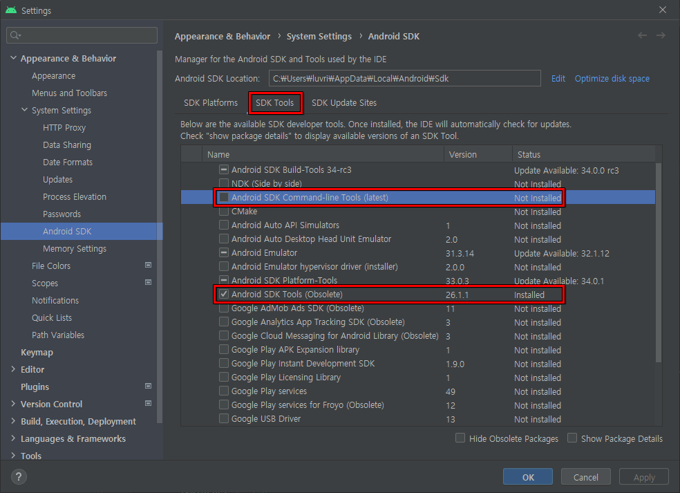Check Android Auto API Simulators checkbox
680x493 pixels.
pyautogui.click(x=224, y=225)
